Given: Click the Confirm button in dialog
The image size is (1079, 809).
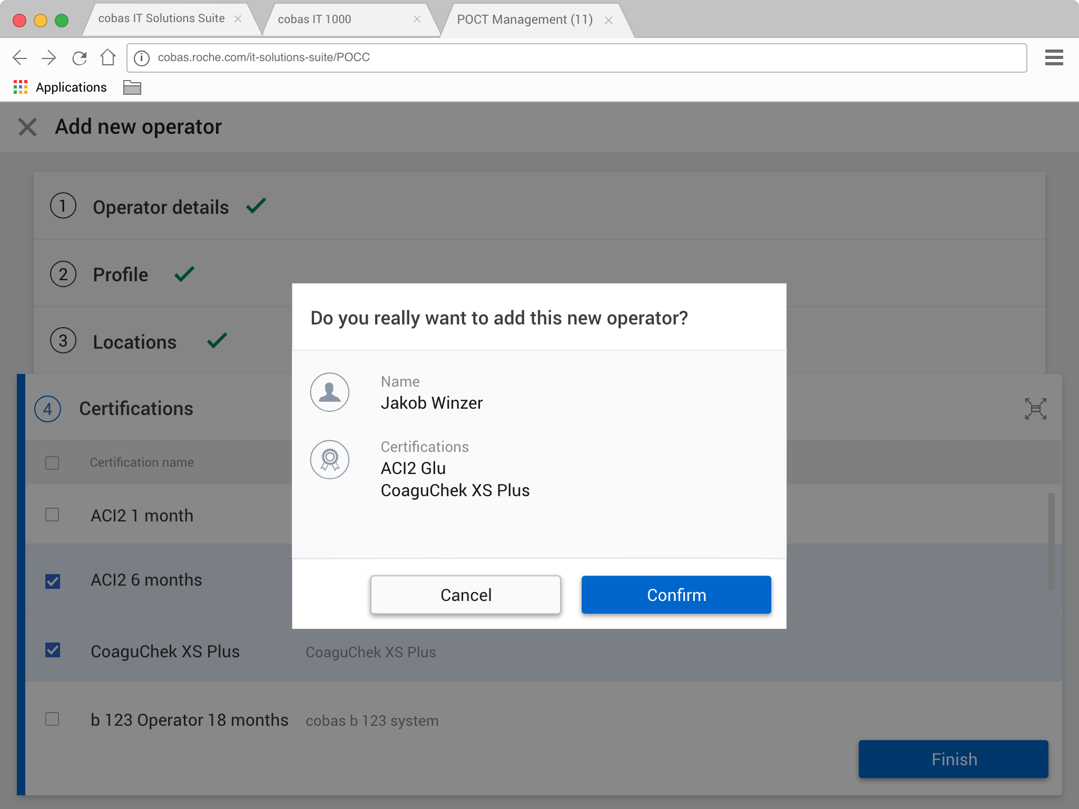Looking at the screenshot, I should (676, 595).
